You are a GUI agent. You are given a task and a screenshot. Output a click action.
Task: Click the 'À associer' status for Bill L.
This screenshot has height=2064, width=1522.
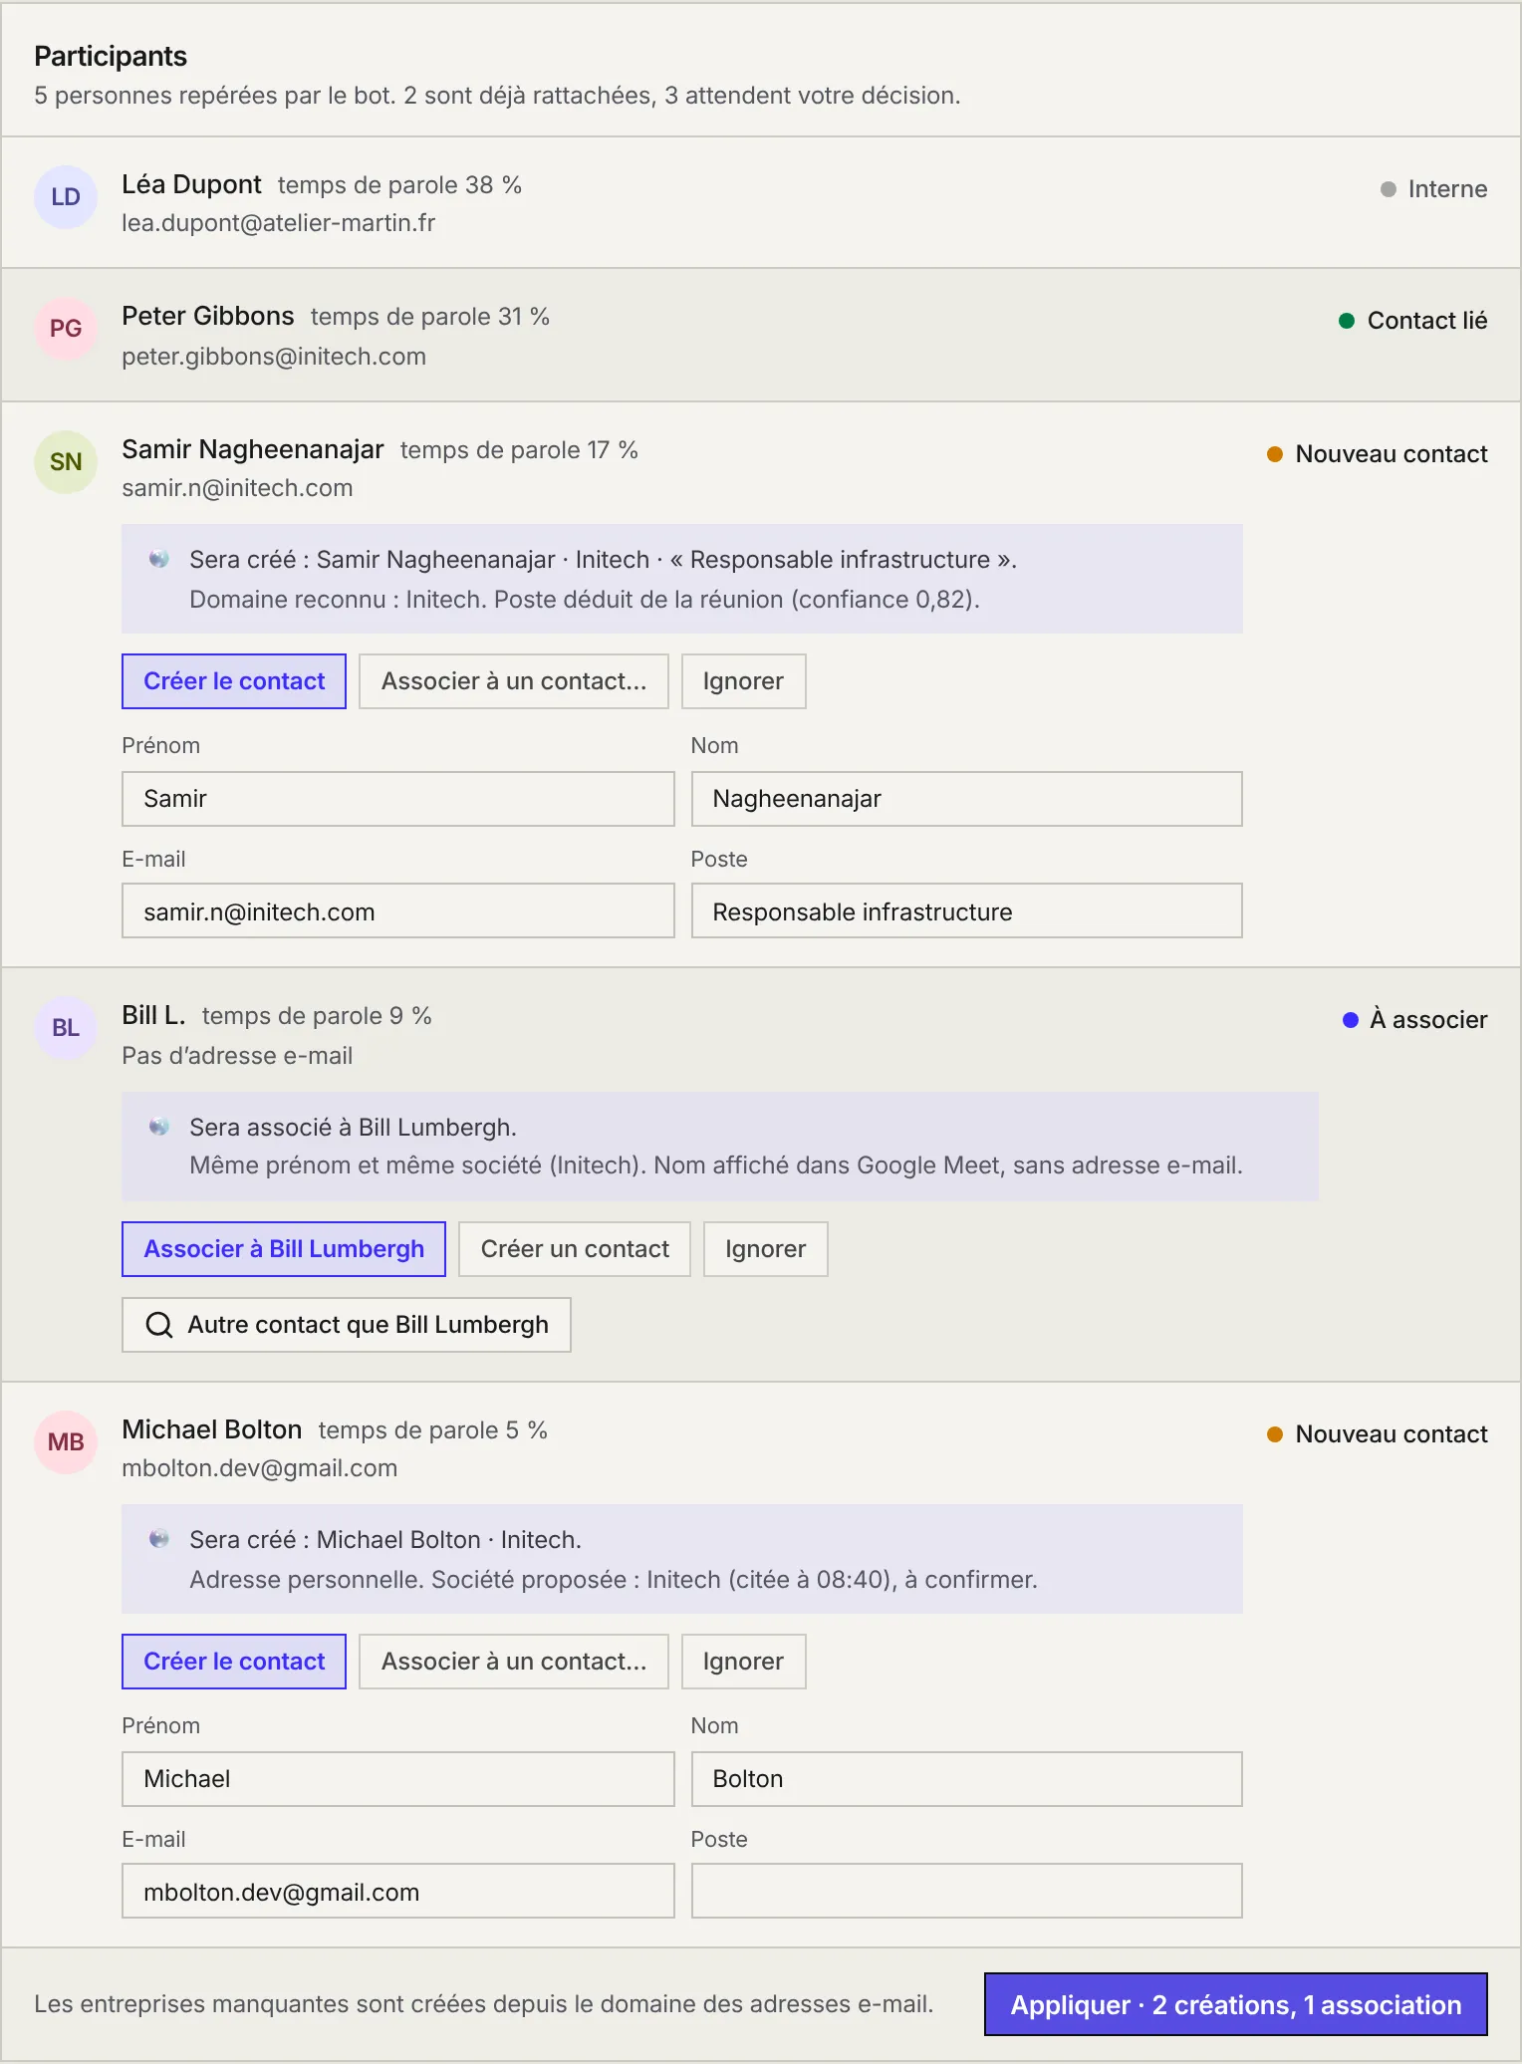1415,1020
